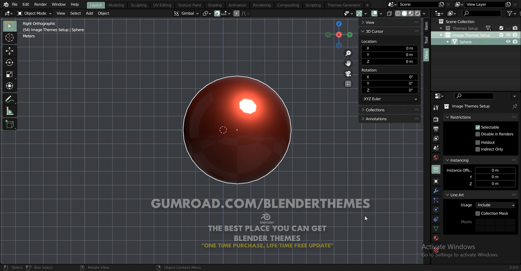Open the Render menu
Screen dimensions: 521x271
coord(40,5)
